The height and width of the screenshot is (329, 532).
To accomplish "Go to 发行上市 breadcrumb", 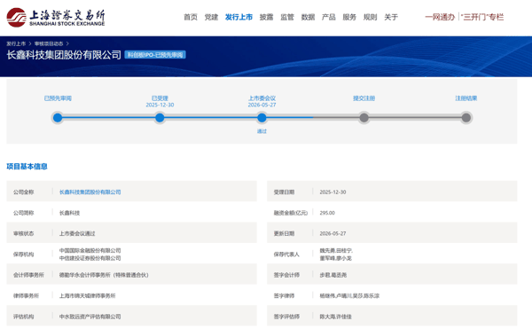I will 16,43.
